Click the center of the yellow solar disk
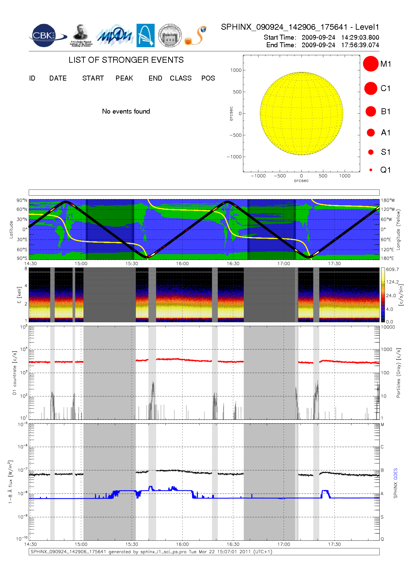Image resolution: width=409 pixels, height=579 pixels. point(301,114)
